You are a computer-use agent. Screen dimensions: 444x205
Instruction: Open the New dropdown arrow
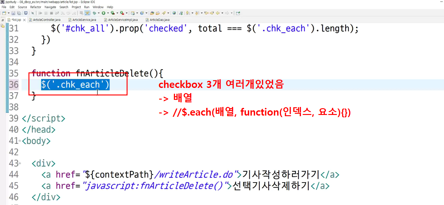(x=9, y=13)
